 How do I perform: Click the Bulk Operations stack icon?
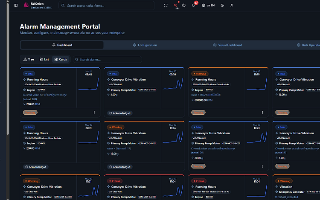(x=299, y=45)
